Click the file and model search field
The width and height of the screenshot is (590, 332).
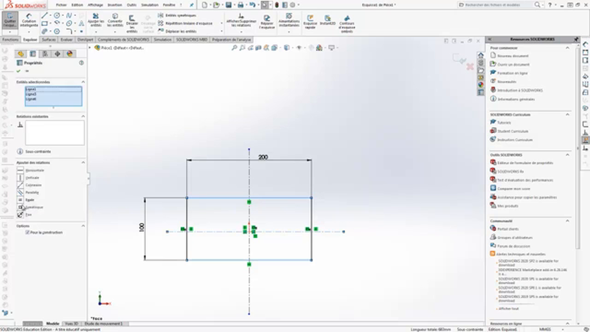pyautogui.click(x=496, y=5)
